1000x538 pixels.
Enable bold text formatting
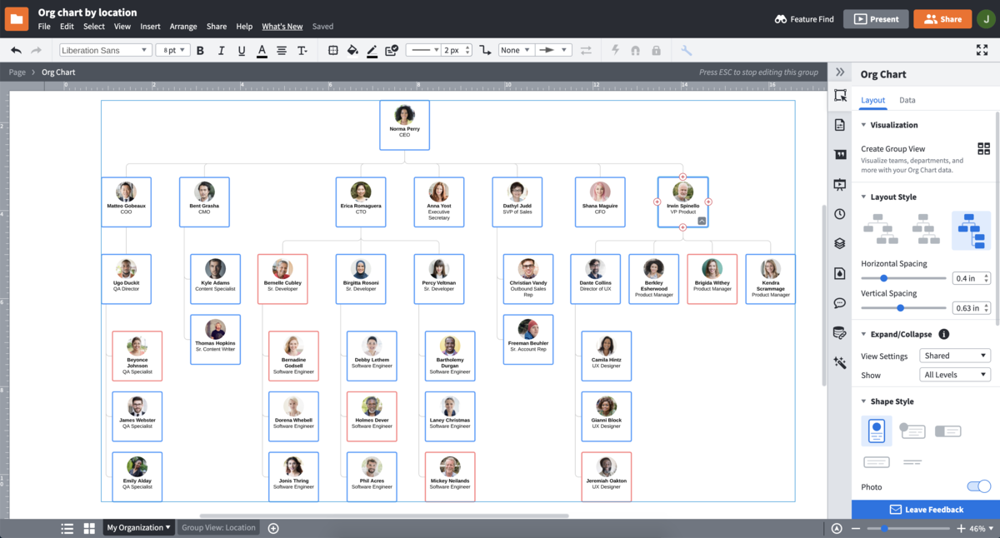(x=200, y=50)
